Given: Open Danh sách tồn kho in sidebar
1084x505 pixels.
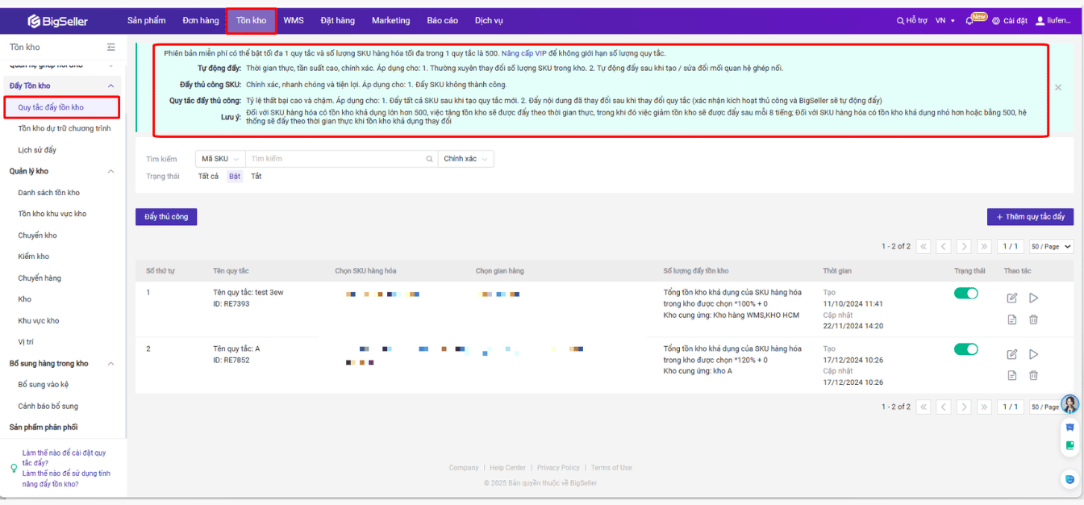Looking at the screenshot, I should (x=48, y=193).
